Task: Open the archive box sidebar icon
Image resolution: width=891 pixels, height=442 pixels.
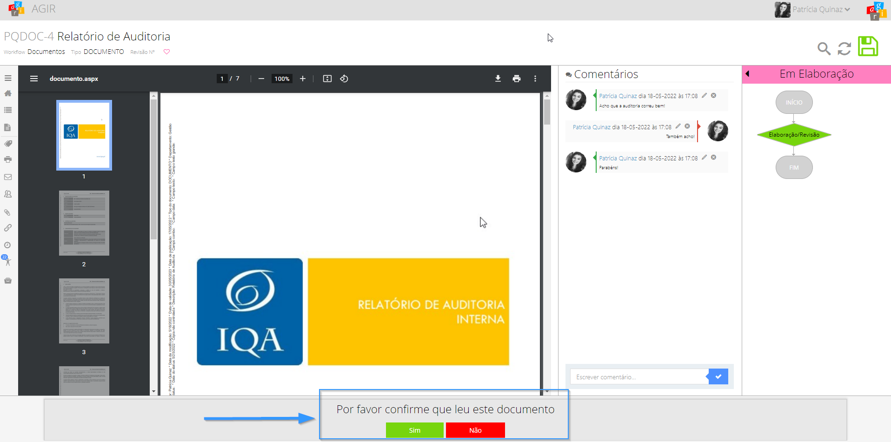Action: tap(8, 281)
